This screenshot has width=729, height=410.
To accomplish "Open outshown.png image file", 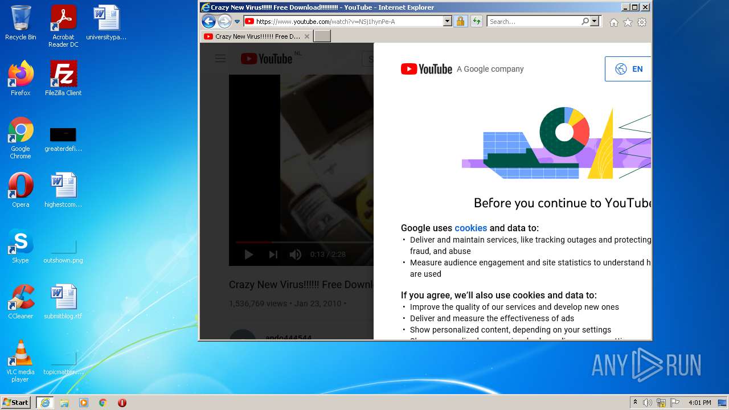I will [x=63, y=252].
